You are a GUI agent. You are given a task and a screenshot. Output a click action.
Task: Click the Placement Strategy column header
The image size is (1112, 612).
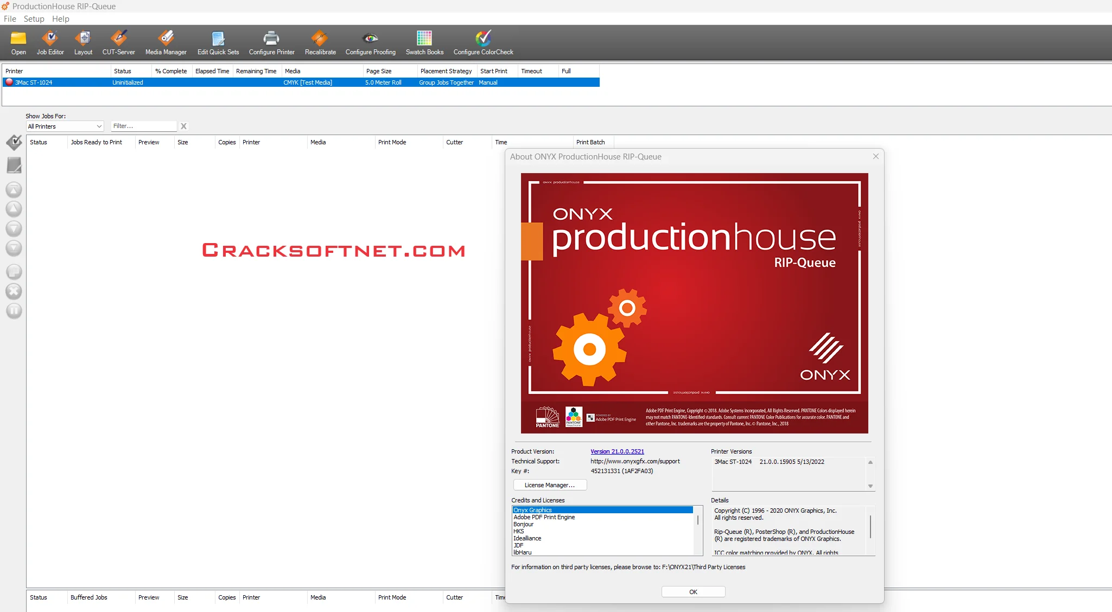click(447, 71)
